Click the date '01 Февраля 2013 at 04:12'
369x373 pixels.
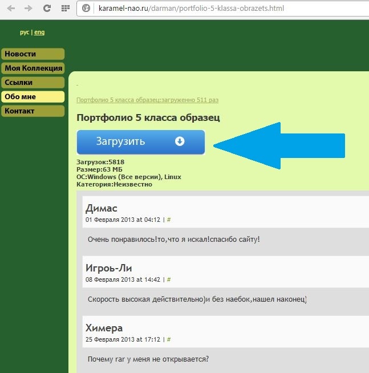tap(123, 220)
